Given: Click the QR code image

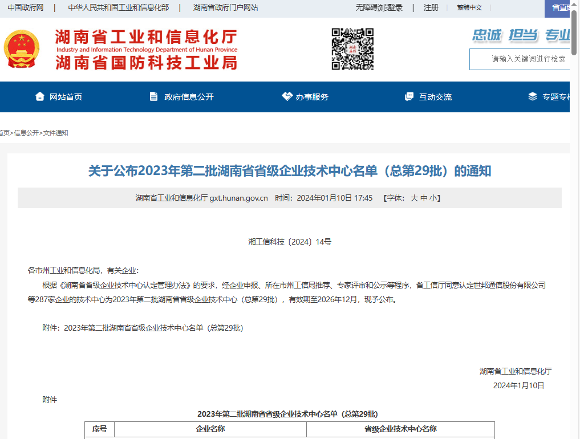Looking at the screenshot, I should (x=352, y=49).
